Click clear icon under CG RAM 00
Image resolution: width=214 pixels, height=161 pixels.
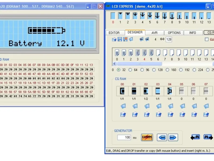pyautogui.click(x=123, y=106)
